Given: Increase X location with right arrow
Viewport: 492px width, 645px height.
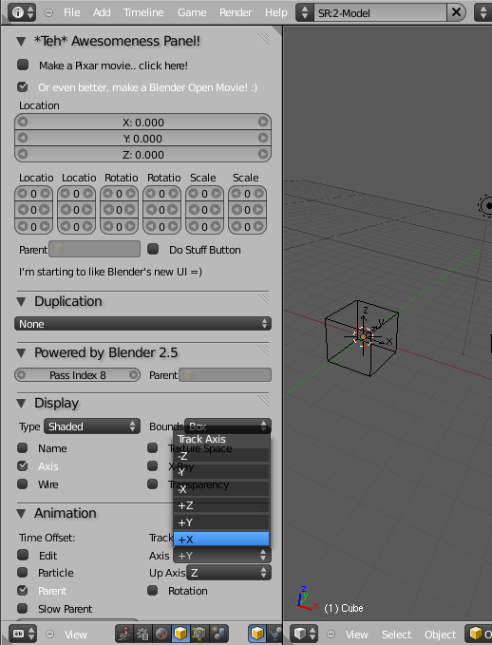Looking at the screenshot, I should [x=263, y=122].
